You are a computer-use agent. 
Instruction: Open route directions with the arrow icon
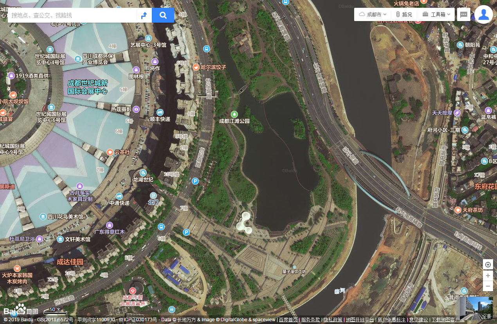[x=144, y=15]
